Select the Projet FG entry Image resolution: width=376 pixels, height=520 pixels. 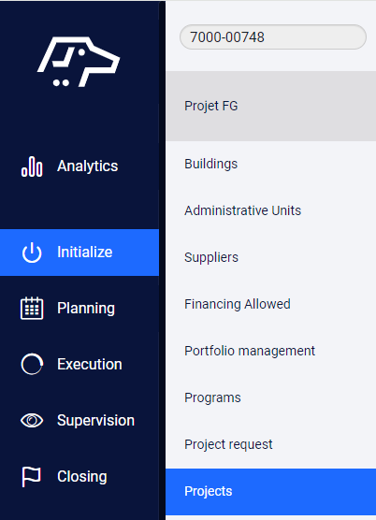[x=271, y=106]
